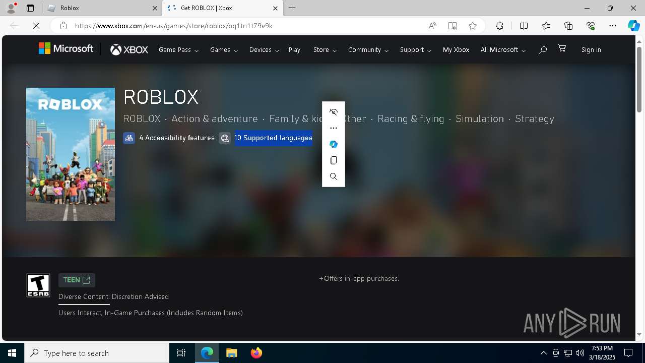Open the Extensions puzzle icon
Viewport: 645px width, 363px height.
coord(499,26)
